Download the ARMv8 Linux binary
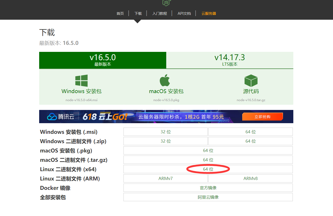Screen dimensions: 333x216 tap(250, 178)
